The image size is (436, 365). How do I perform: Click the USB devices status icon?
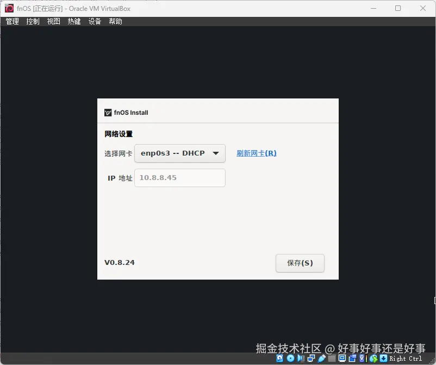[x=321, y=358]
